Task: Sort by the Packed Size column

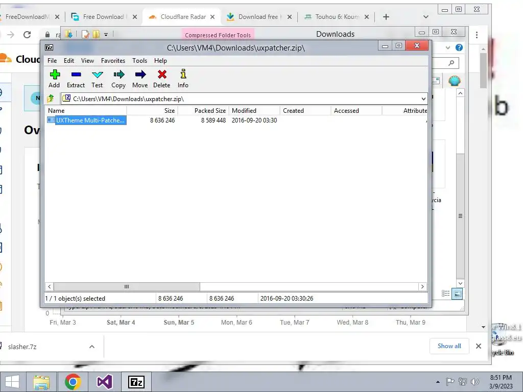Action: pos(203,111)
